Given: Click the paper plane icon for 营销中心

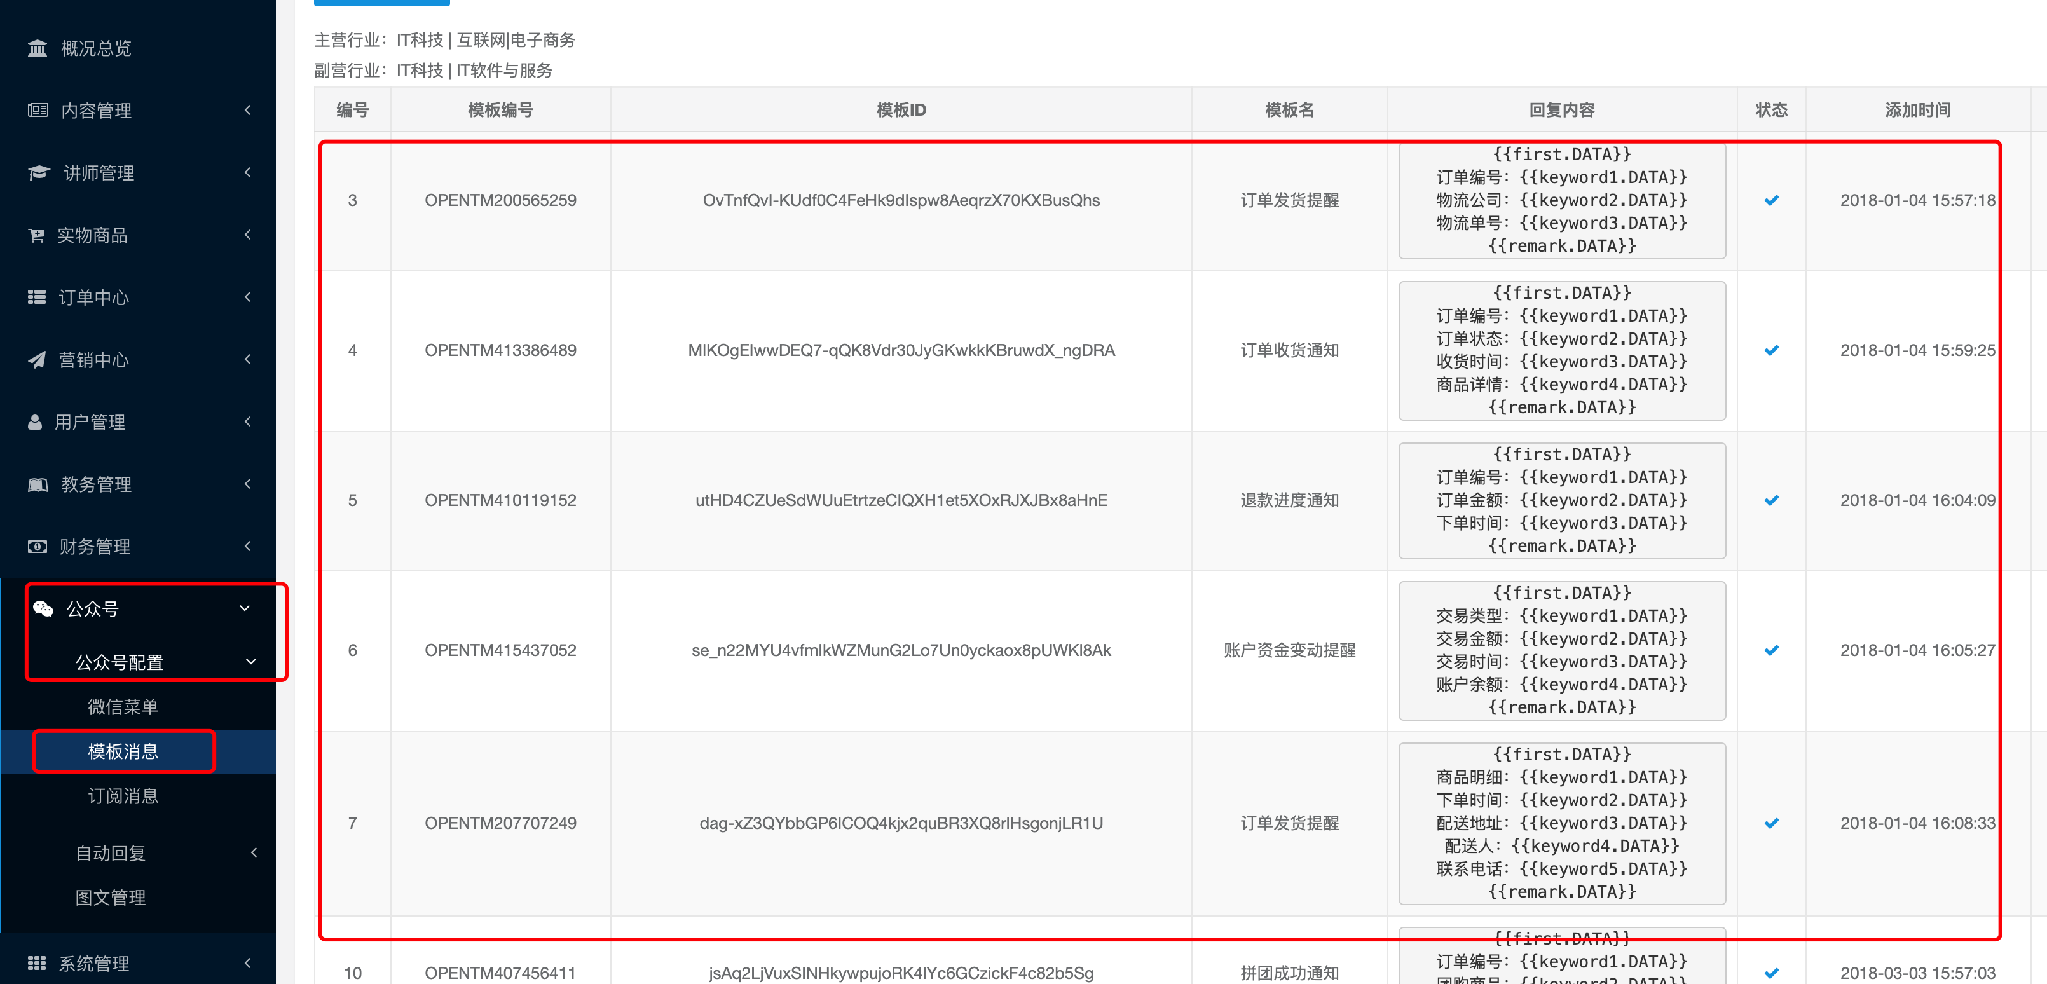Looking at the screenshot, I should click(37, 360).
